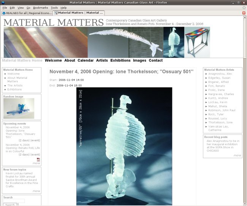Open artist Anagnostou, Alex
The image size is (247, 206).
coord(220,74)
